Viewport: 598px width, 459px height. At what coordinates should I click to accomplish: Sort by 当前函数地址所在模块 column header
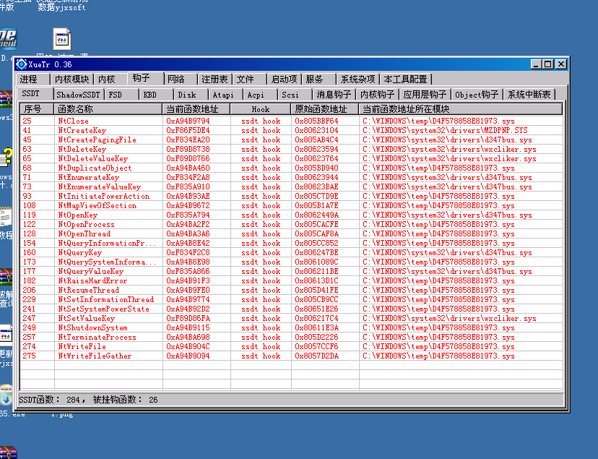461,109
